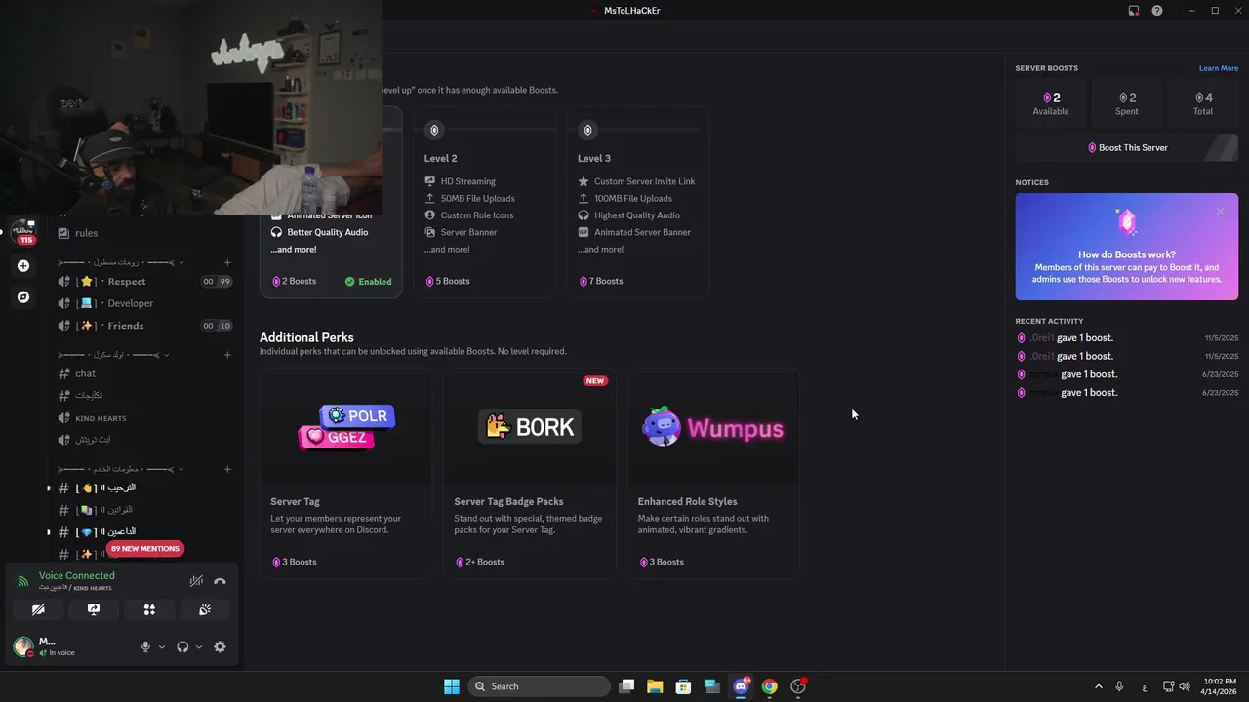
Task: Select the Level 3 boost perks card
Action: coord(638,202)
